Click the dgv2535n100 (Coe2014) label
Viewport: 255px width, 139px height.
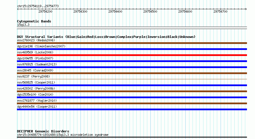[35, 94]
